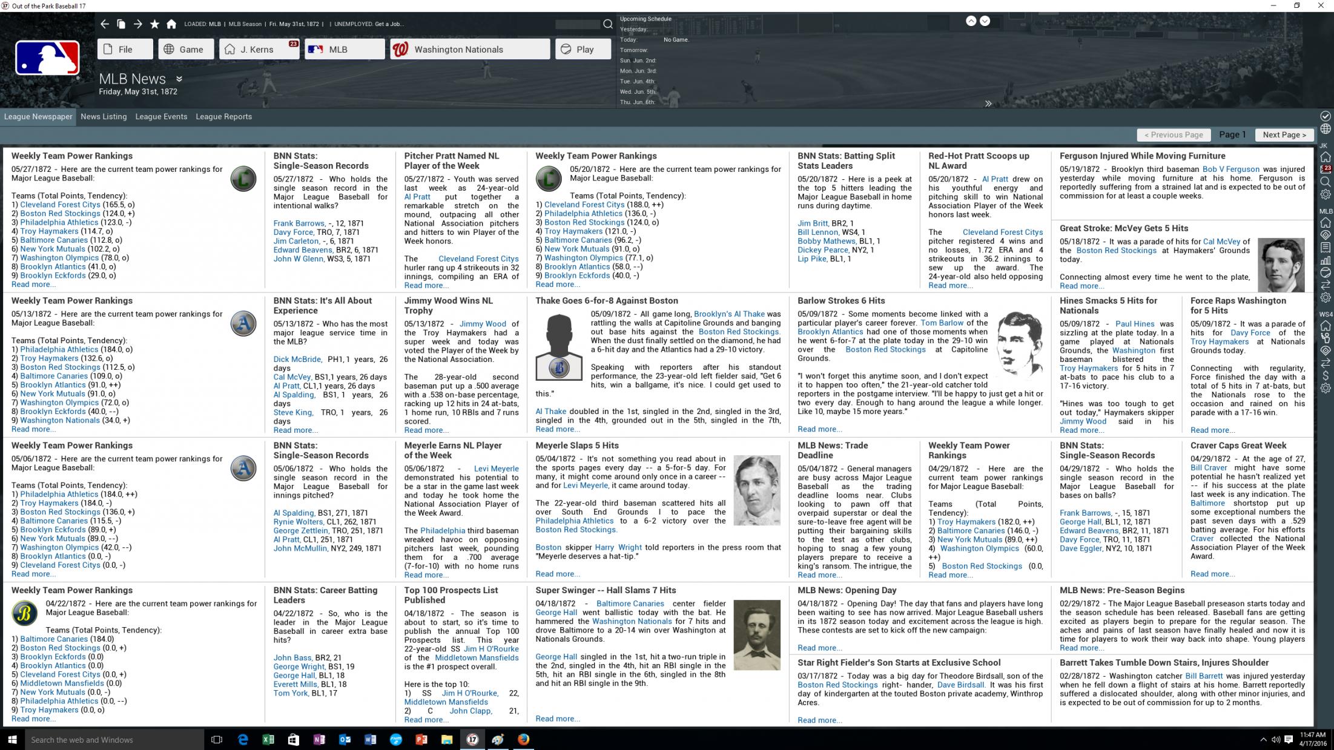Go to the home screen icon
This screenshot has height=750, width=1334.
pos(171,24)
